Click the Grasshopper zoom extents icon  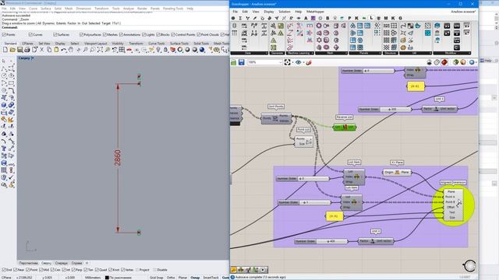pos(288,62)
